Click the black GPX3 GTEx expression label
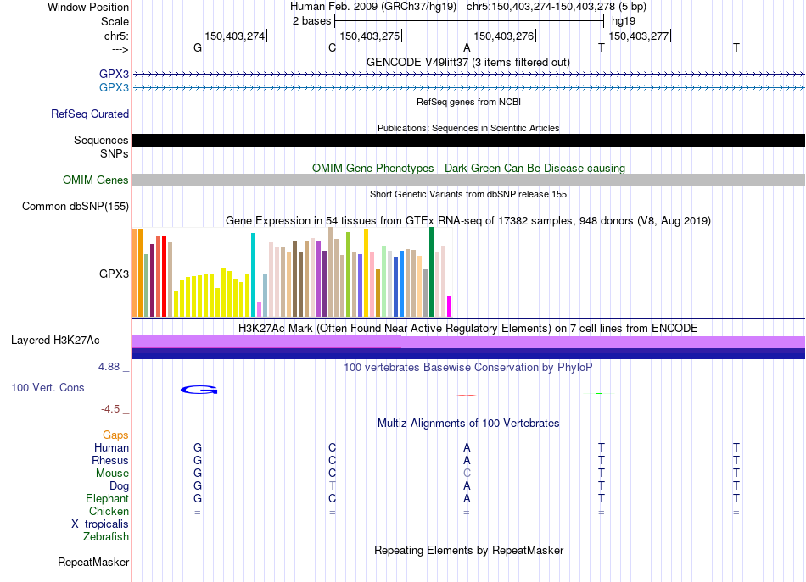 click(115, 274)
